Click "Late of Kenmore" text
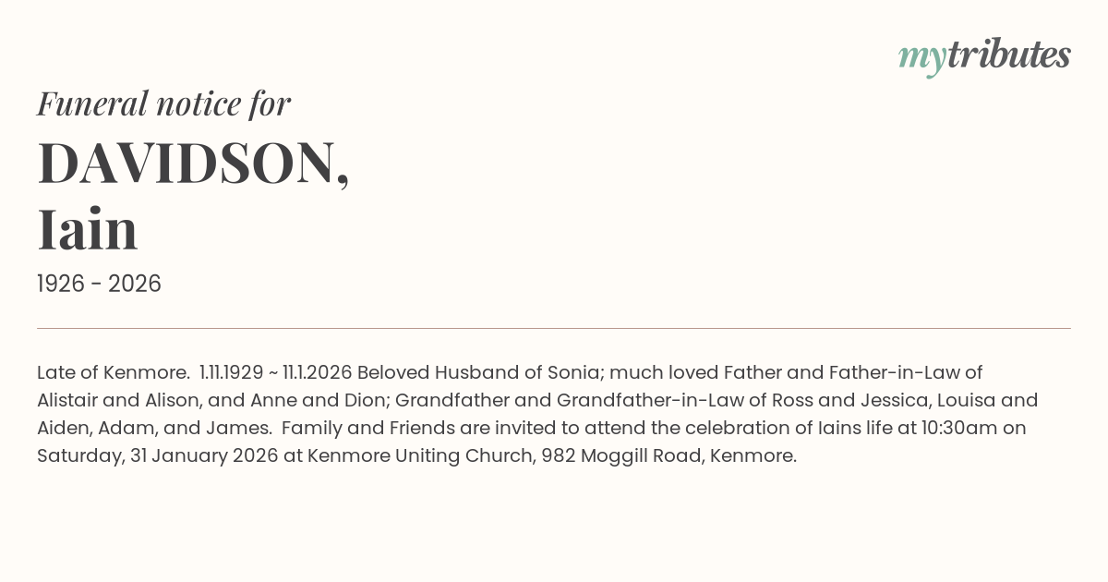 [113, 373]
